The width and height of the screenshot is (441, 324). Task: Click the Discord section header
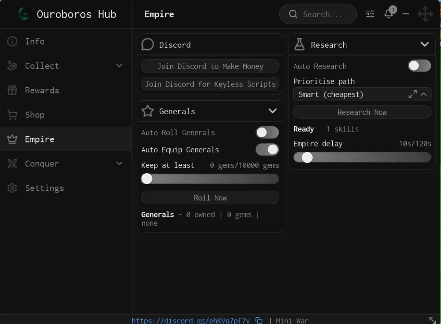pyautogui.click(x=210, y=44)
